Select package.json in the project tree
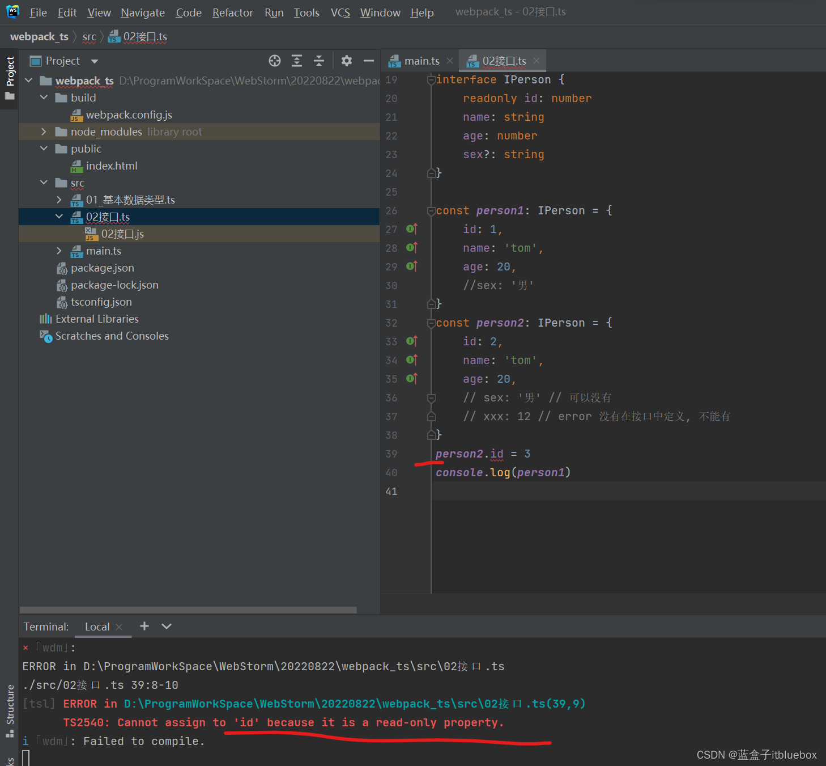 click(x=102, y=268)
